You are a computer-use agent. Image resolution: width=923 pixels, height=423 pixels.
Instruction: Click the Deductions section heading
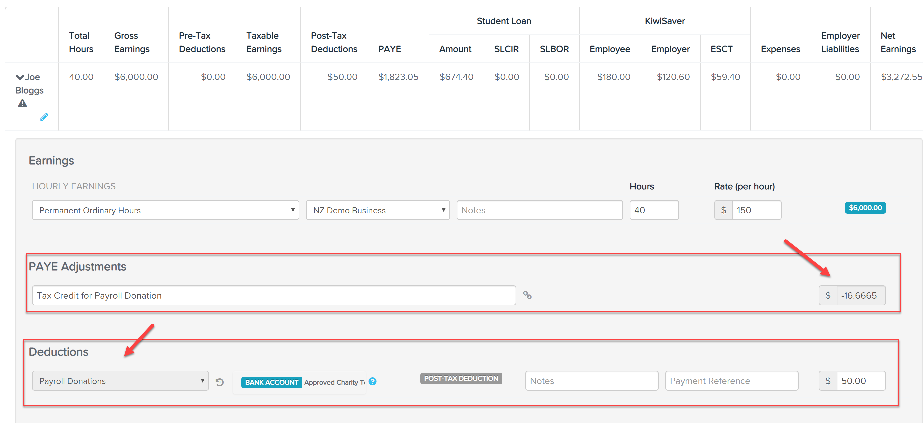[x=58, y=352]
